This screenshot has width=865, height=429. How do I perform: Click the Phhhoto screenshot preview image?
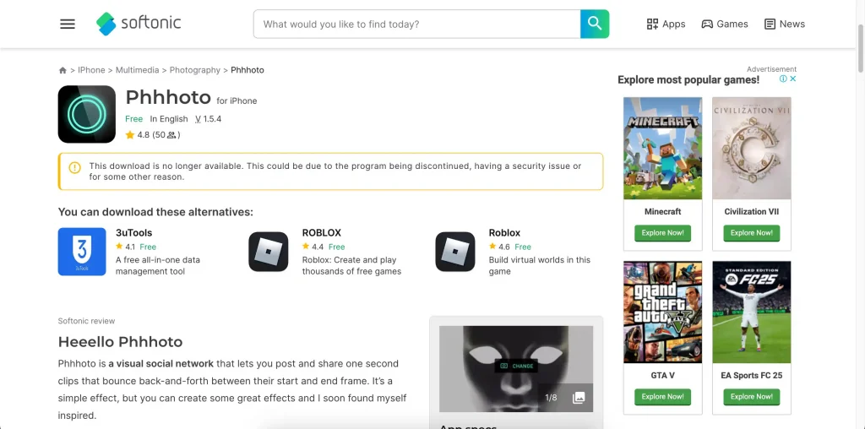point(515,363)
